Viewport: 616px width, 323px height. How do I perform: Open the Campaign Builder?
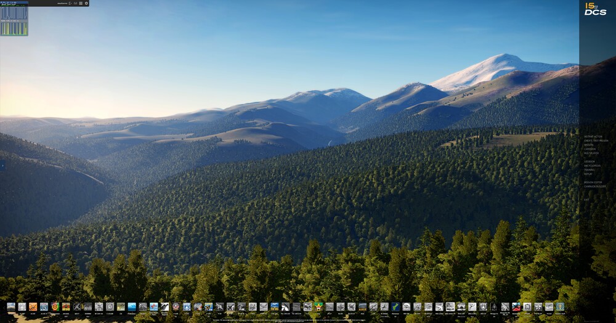click(595, 186)
